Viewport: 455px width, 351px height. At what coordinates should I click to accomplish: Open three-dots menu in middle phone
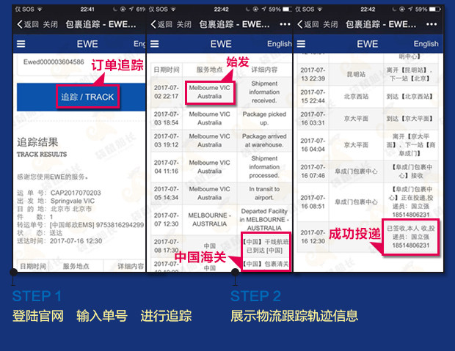click(x=285, y=24)
